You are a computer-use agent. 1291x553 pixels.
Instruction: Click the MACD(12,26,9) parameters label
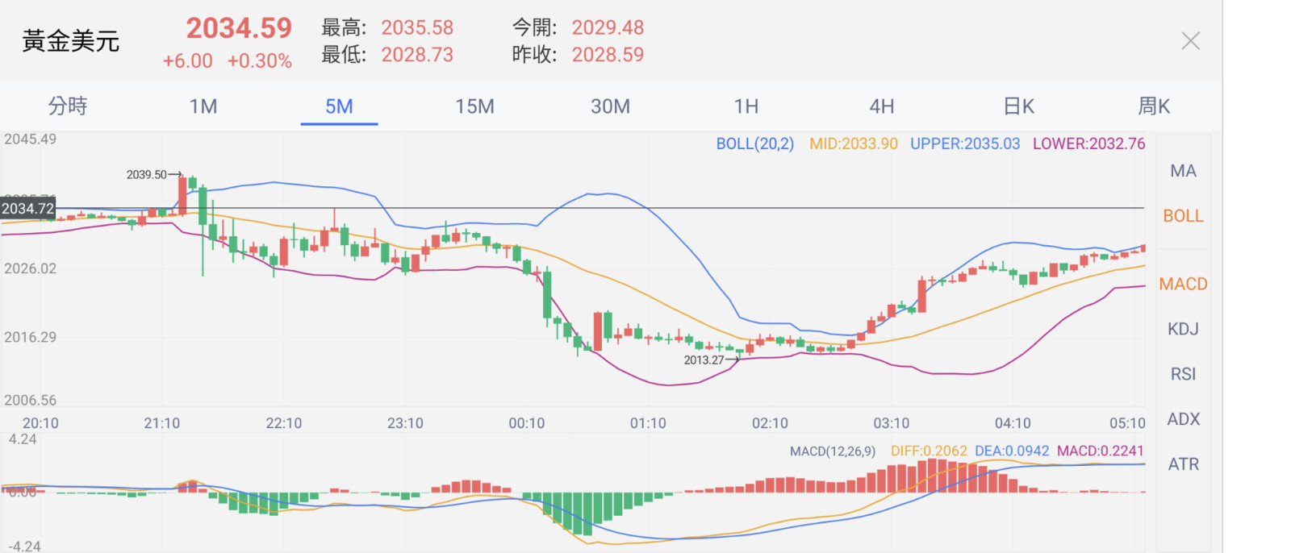coord(832,451)
